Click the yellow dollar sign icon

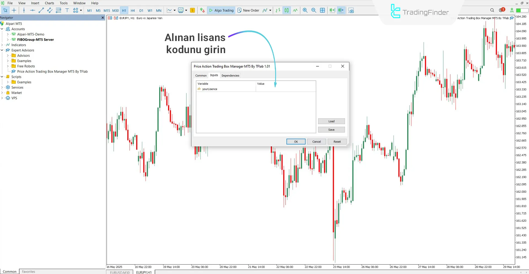pyautogui.click(x=192, y=10)
